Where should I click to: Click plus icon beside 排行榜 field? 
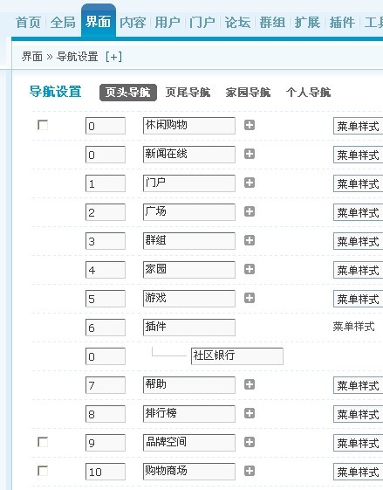[x=250, y=413]
